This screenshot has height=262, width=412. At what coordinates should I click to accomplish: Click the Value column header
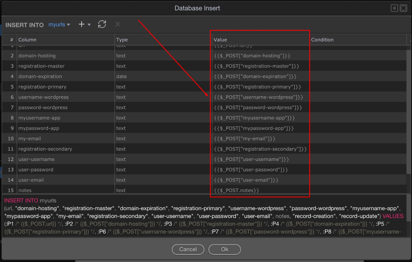tap(220, 40)
